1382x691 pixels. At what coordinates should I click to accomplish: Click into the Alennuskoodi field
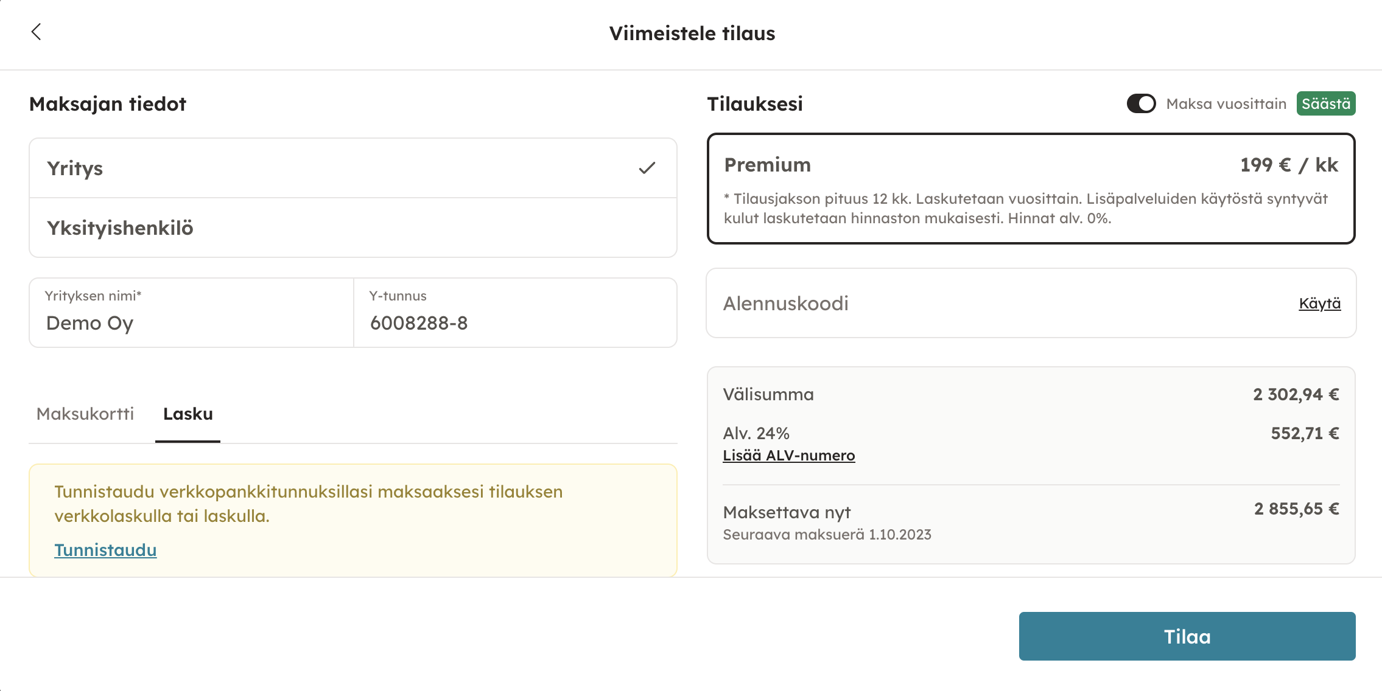click(x=974, y=303)
